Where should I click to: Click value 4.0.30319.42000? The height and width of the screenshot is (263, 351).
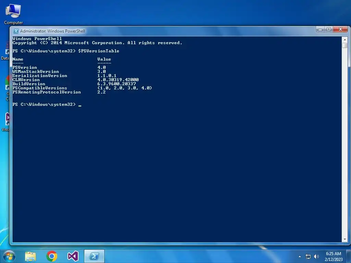pos(118,79)
